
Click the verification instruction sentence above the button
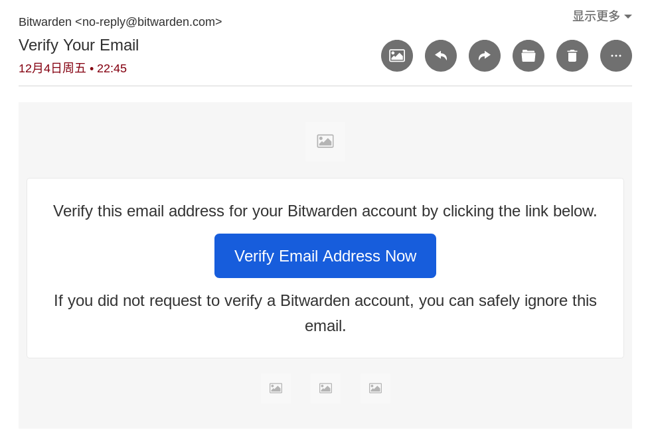tap(325, 211)
